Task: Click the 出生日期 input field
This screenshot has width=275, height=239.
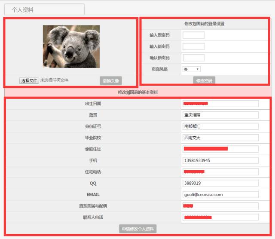Action: tap(220, 104)
